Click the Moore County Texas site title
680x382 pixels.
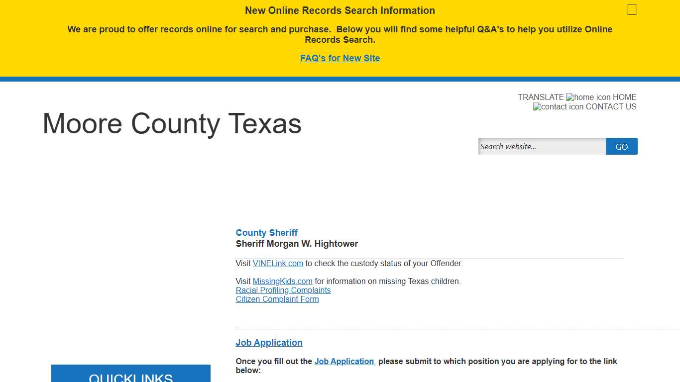point(172,123)
